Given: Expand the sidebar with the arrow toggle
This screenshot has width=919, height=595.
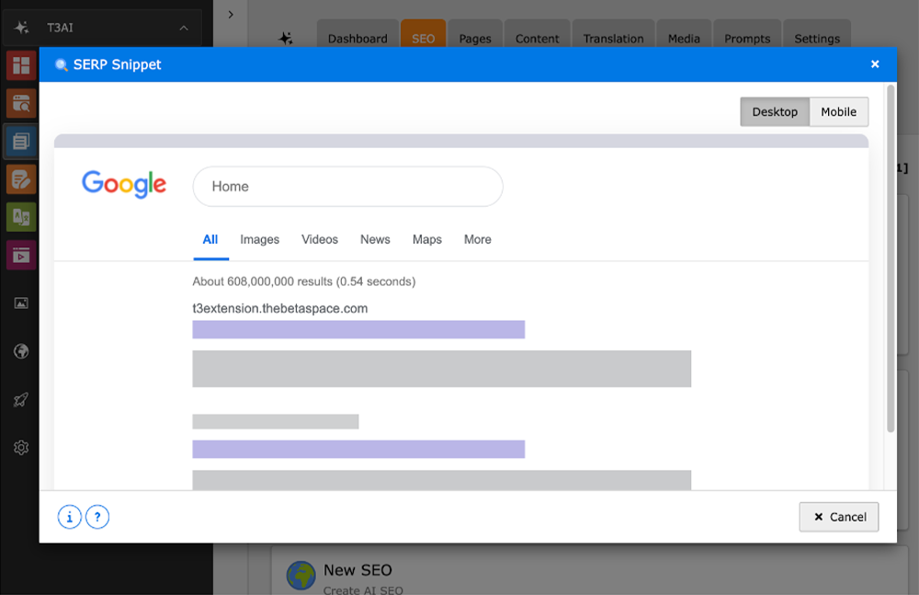Looking at the screenshot, I should click(230, 15).
